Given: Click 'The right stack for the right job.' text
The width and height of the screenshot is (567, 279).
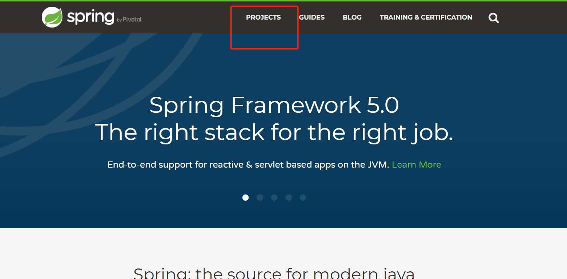Looking at the screenshot, I should pos(274,132).
